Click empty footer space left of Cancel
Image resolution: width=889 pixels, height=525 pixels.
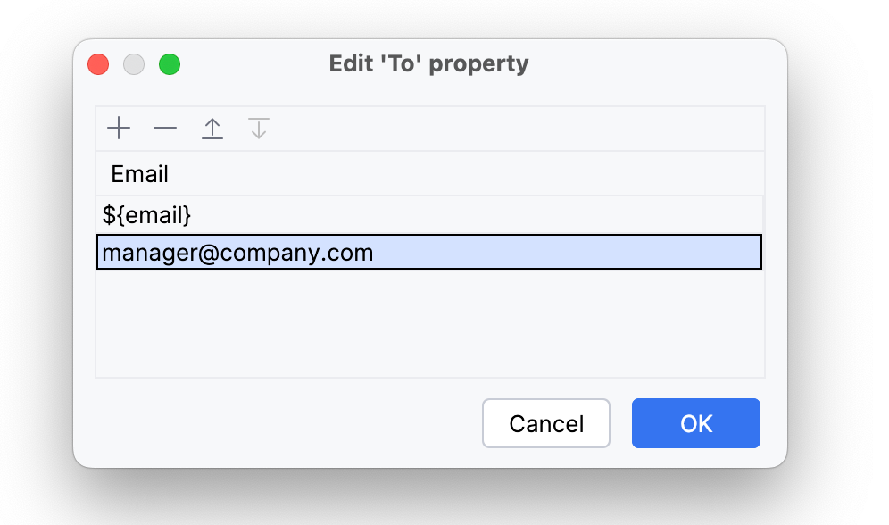click(x=286, y=423)
